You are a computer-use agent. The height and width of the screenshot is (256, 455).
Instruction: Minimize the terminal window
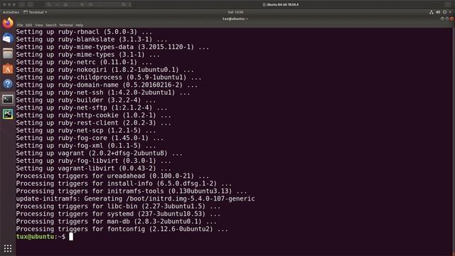[442, 19]
